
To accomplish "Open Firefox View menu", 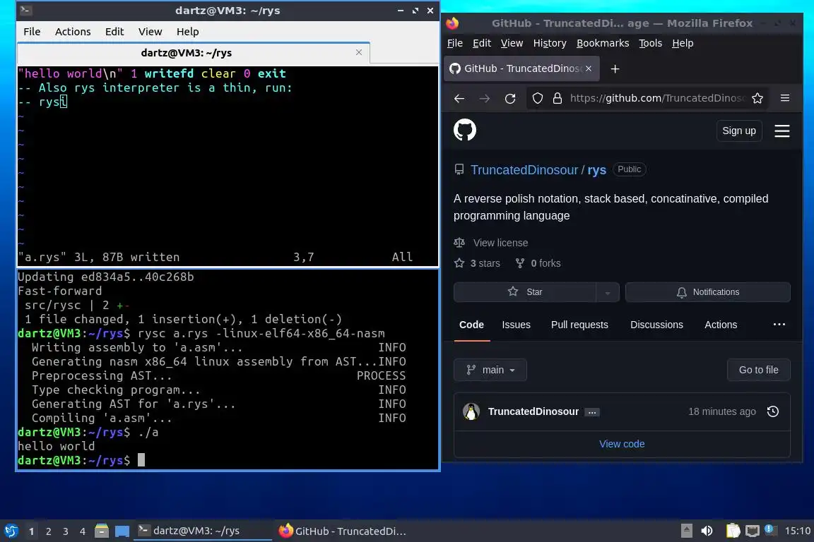I will point(512,43).
